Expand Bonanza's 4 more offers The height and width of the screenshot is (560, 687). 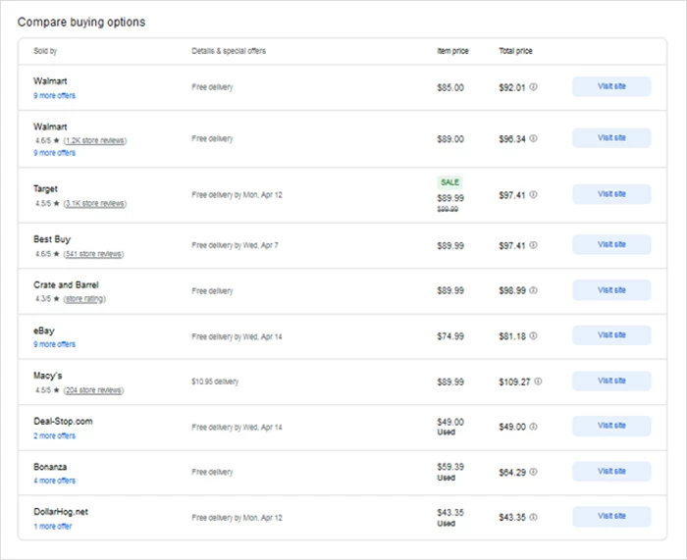[x=54, y=481]
